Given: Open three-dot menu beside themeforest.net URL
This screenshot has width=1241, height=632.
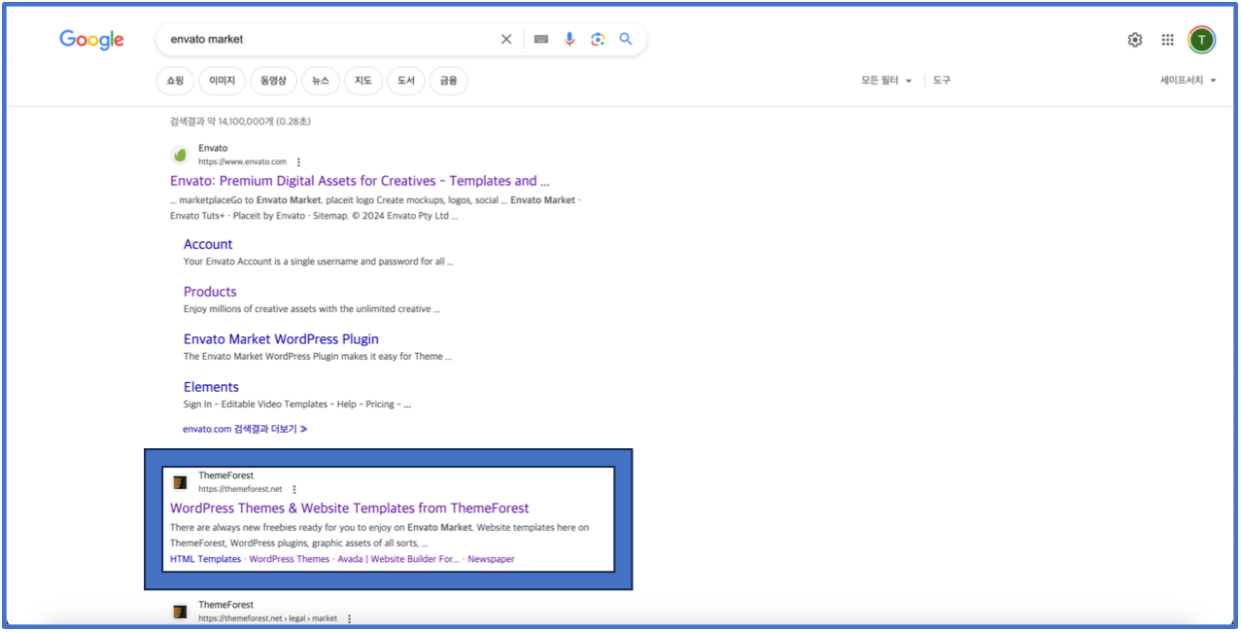Looking at the screenshot, I should click(294, 489).
